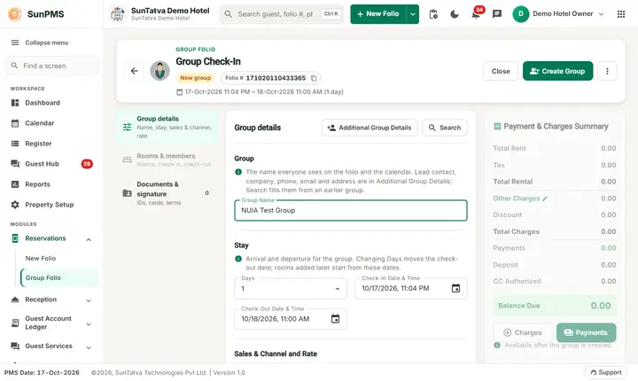Viewport: 638px width, 381px height.
Task: Open check-in date calendar picker icon
Action: click(455, 288)
